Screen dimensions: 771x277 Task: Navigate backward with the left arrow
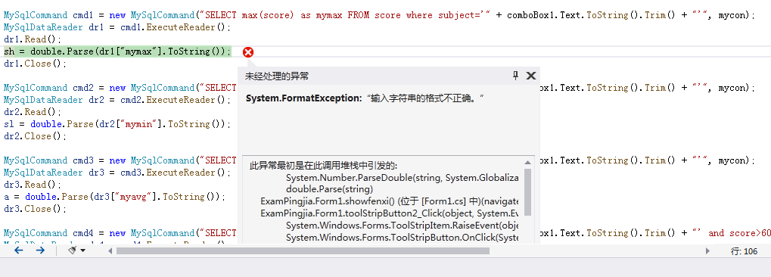[19, 251]
